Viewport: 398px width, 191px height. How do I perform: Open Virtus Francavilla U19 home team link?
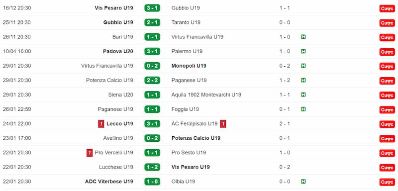coord(107,66)
